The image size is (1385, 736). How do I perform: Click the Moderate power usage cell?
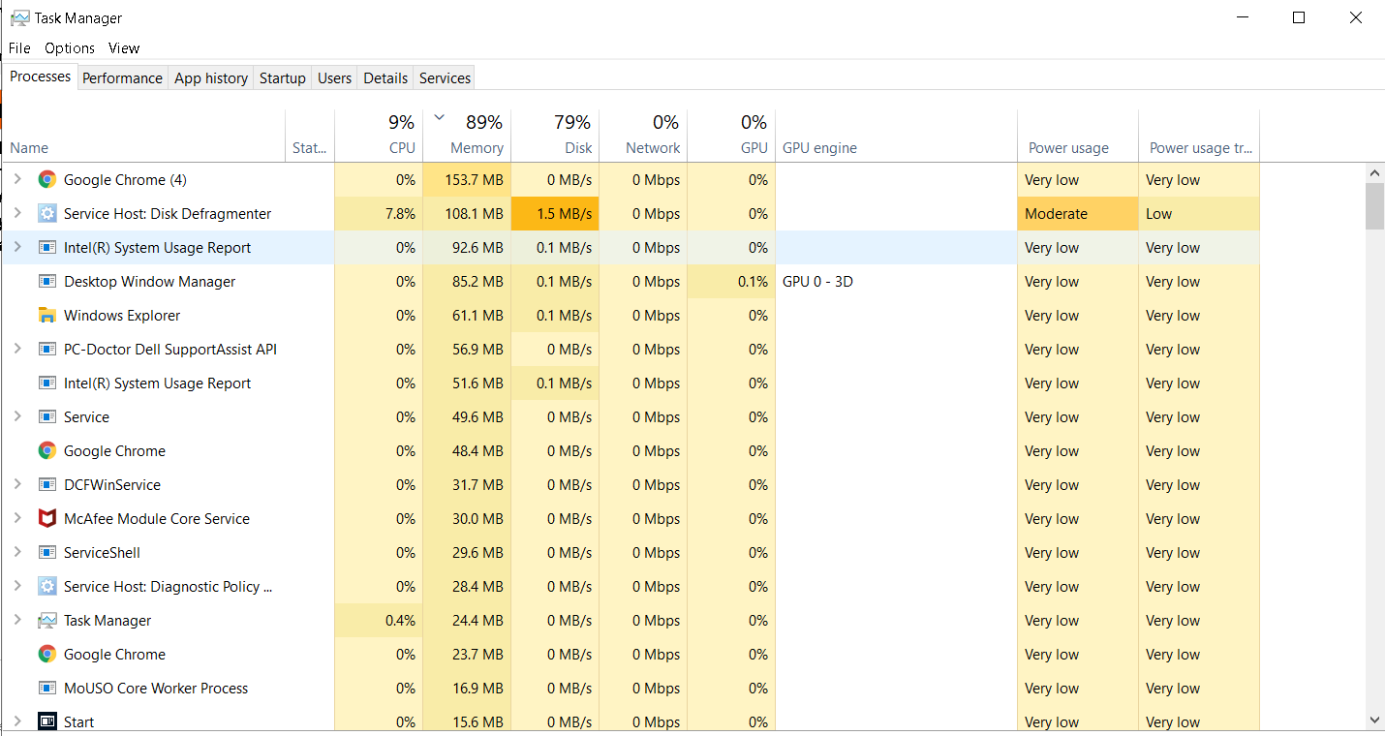coord(1078,213)
